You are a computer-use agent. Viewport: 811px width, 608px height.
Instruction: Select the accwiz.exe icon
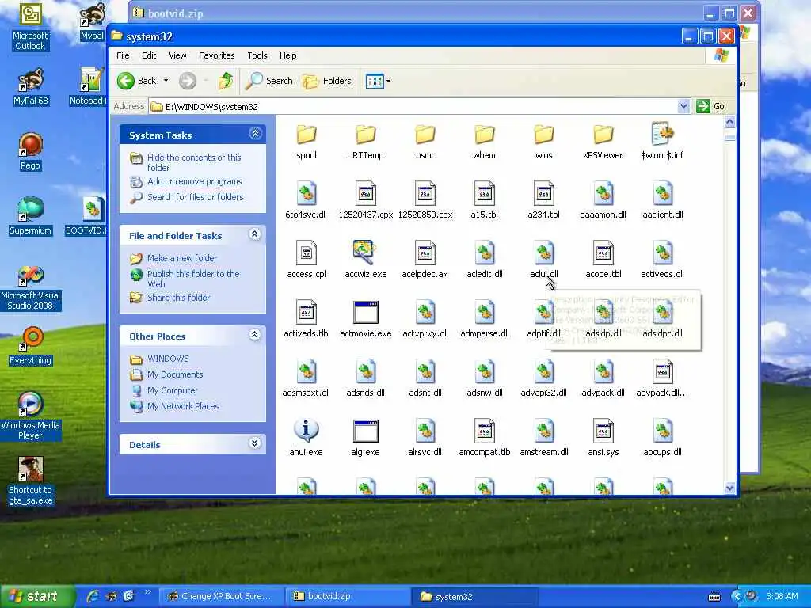click(365, 253)
